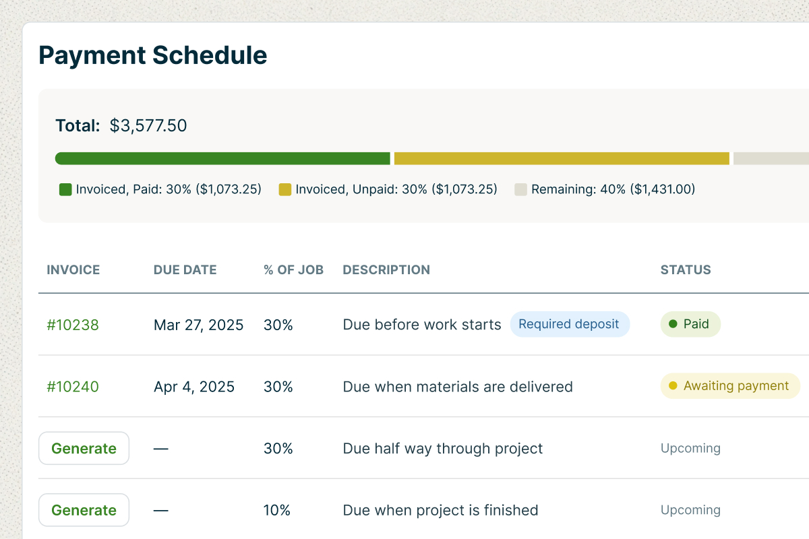Click the green Invoiced, Paid progress segment

[x=222, y=158]
